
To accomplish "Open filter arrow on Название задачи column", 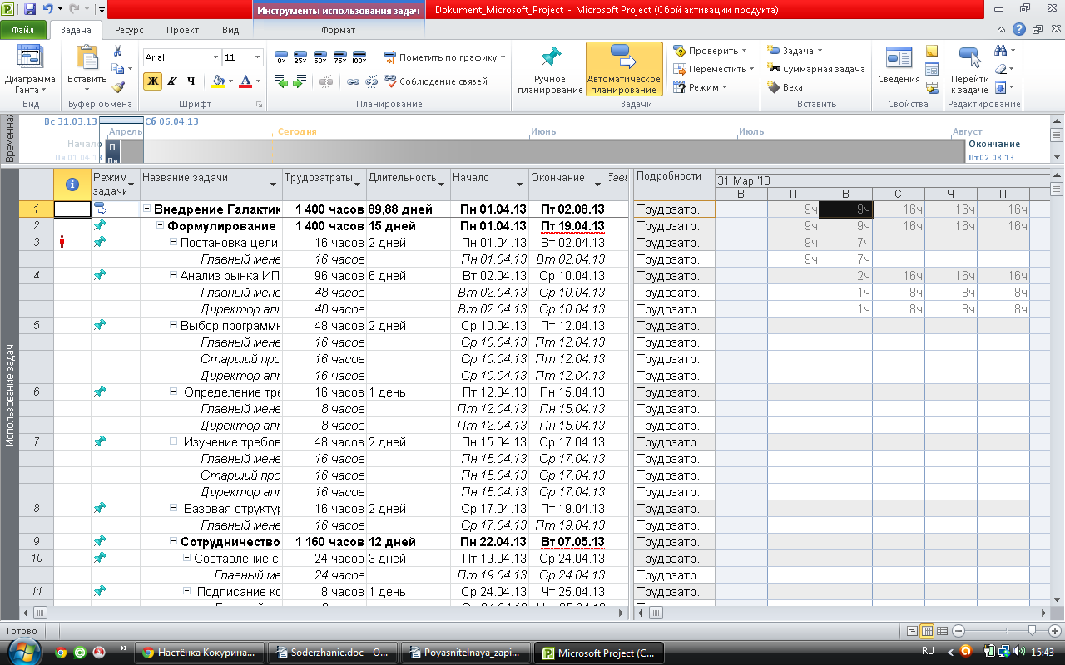I will click(x=273, y=184).
